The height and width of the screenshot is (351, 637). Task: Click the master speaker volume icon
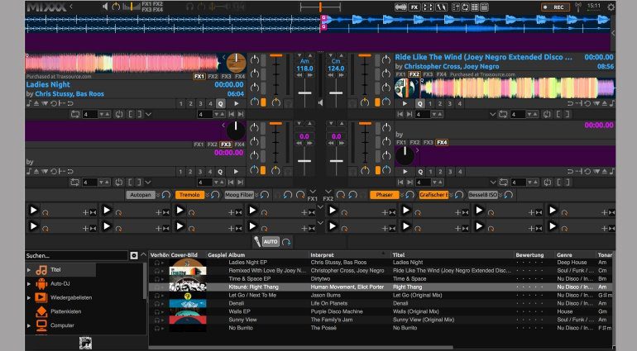(105, 7)
